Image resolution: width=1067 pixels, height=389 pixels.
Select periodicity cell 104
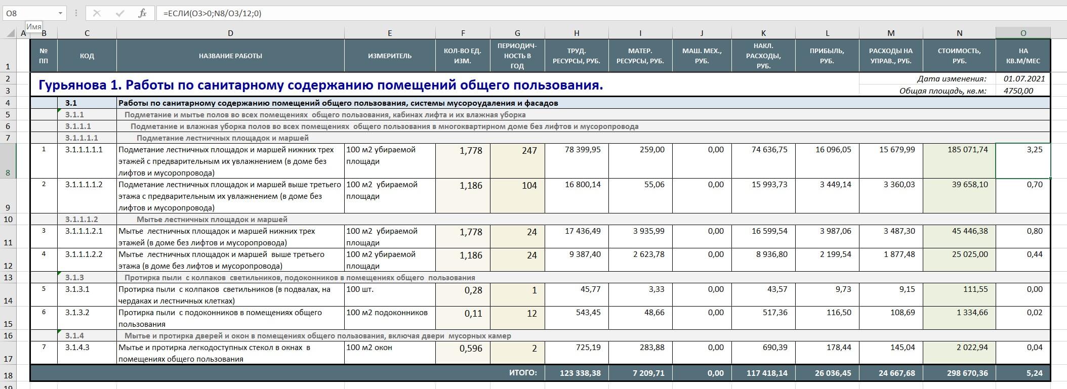tap(517, 196)
